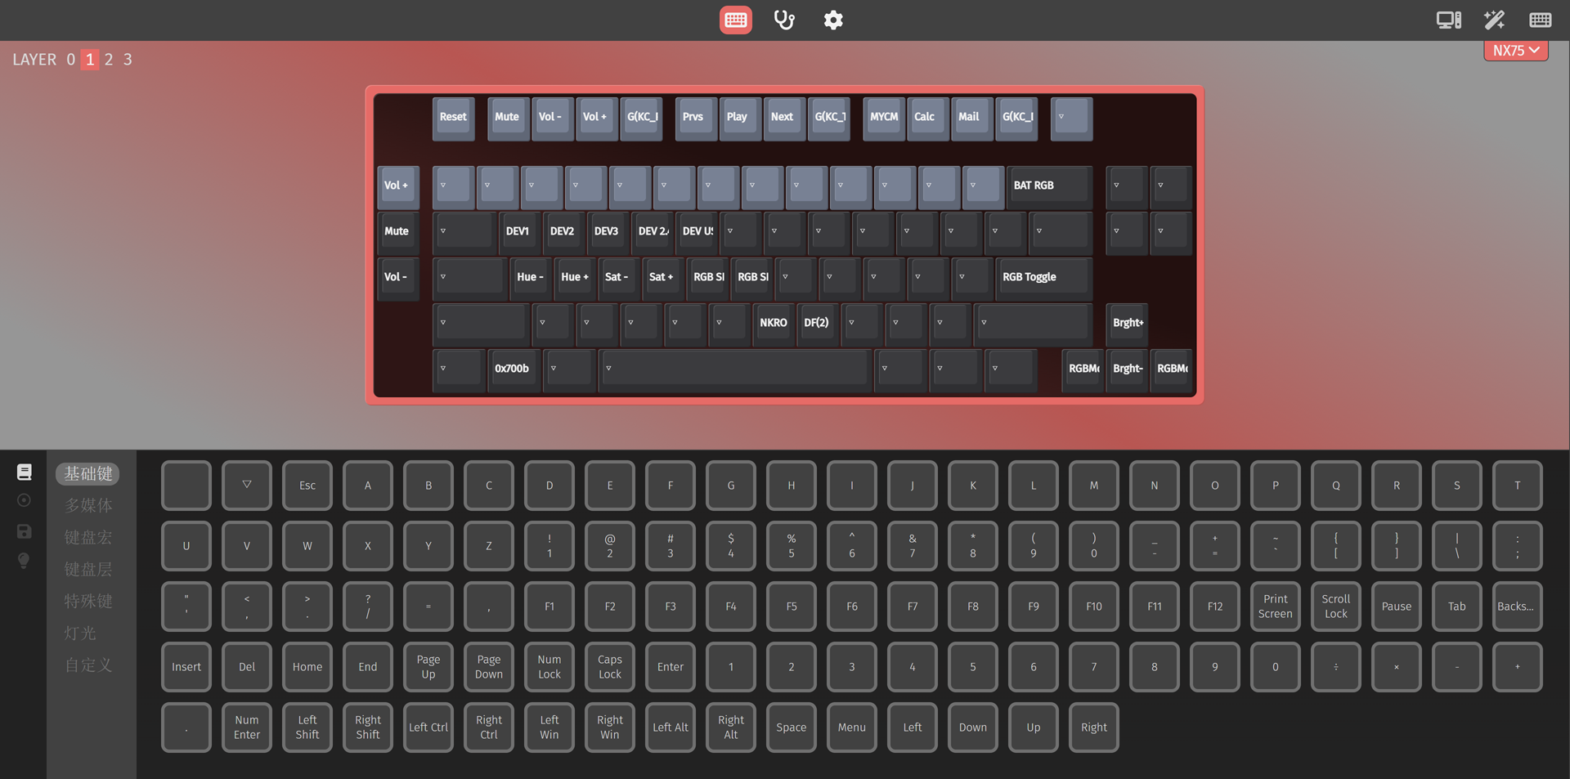Expand the NX75 keyboard dropdown
The image size is (1570, 779).
point(1515,51)
